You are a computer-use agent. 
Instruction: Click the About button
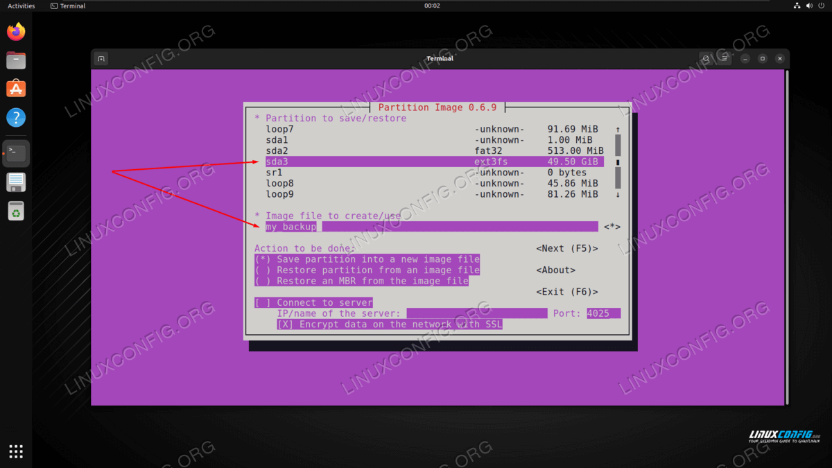point(556,270)
